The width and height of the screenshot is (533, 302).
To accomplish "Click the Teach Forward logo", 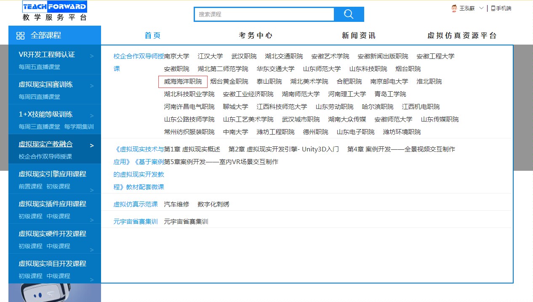I will click(x=55, y=11).
